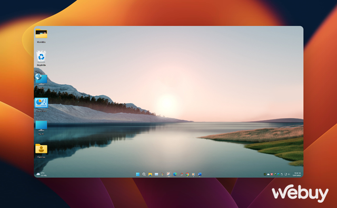Open the weather widget on taskbar
The image size is (337, 208).
pyautogui.click(x=42, y=174)
